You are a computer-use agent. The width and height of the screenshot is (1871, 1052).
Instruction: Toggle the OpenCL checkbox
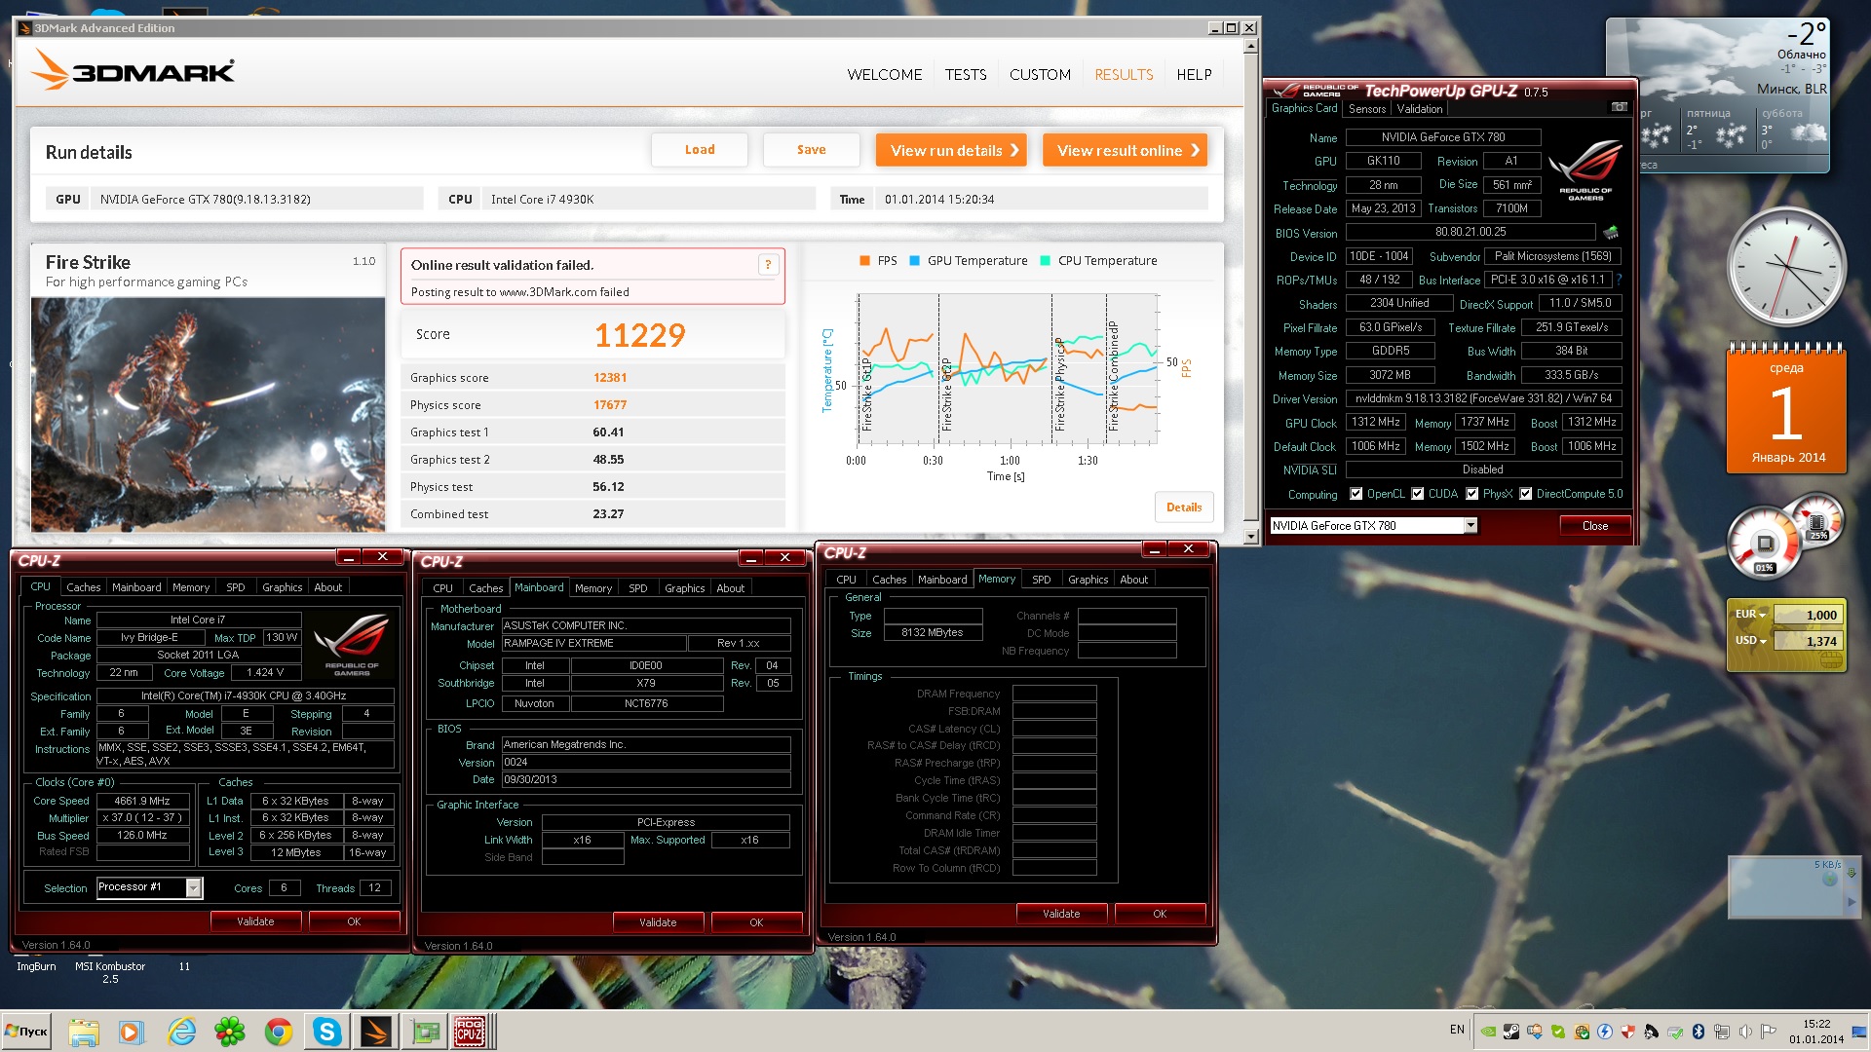(1356, 494)
